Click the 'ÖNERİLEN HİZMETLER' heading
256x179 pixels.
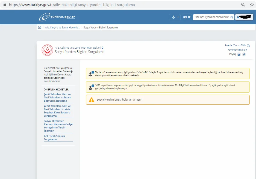[x=56, y=90]
